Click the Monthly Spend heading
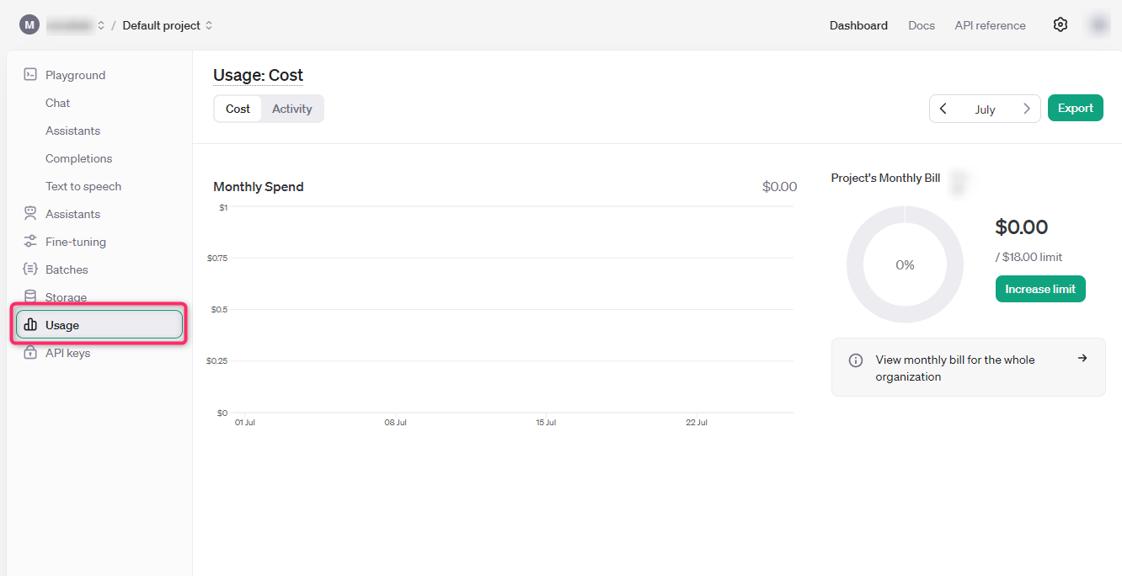 coord(259,187)
